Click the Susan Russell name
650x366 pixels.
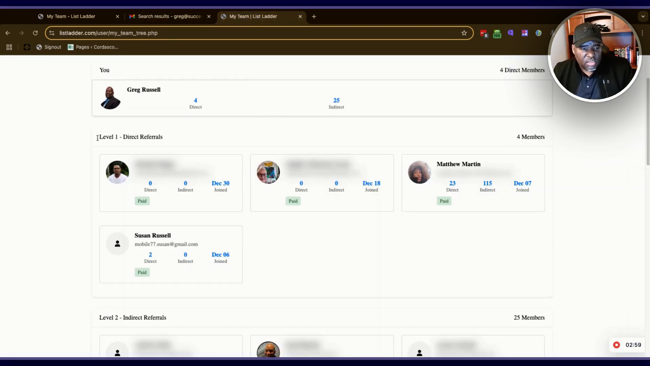pos(153,236)
